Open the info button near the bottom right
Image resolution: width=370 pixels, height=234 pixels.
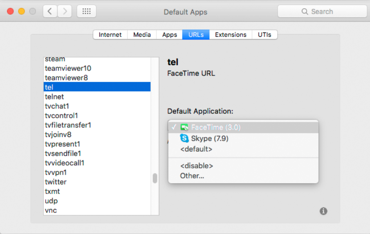pyautogui.click(x=323, y=211)
